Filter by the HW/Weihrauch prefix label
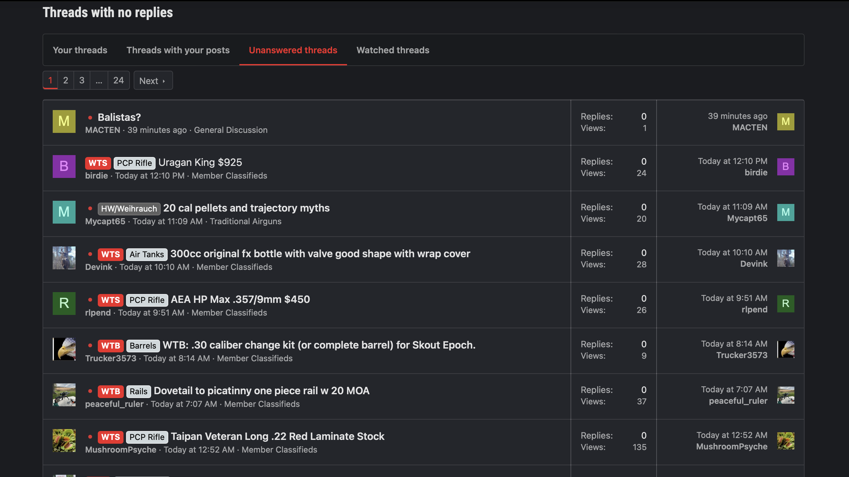Viewport: 849px width, 477px height. pyautogui.click(x=129, y=209)
